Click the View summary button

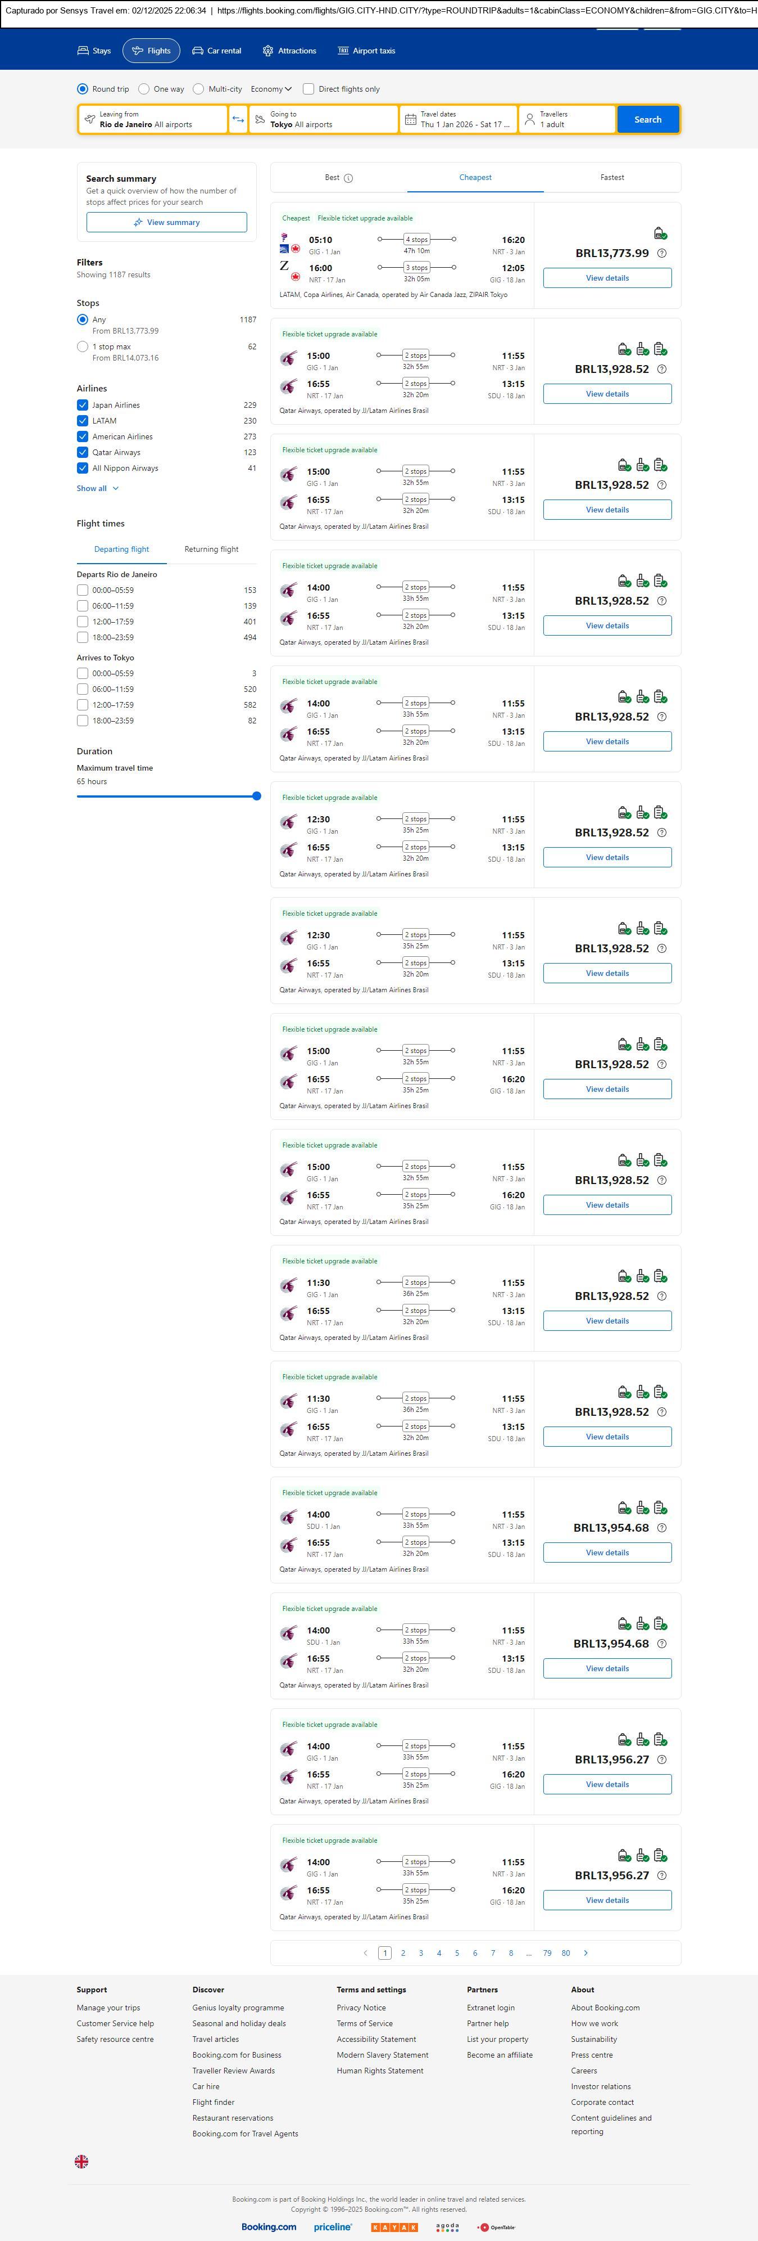pos(166,223)
